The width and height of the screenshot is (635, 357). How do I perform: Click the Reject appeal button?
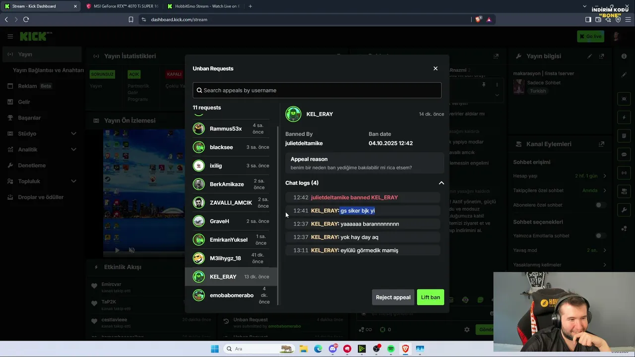pos(393,297)
